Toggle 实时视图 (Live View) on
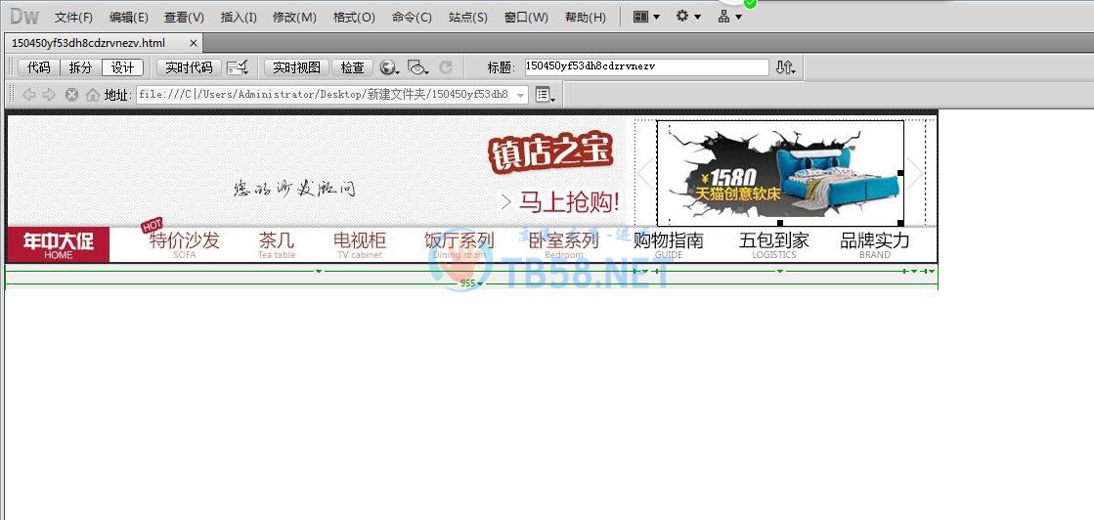Image resolution: width=1094 pixels, height=520 pixels. [296, 67]
